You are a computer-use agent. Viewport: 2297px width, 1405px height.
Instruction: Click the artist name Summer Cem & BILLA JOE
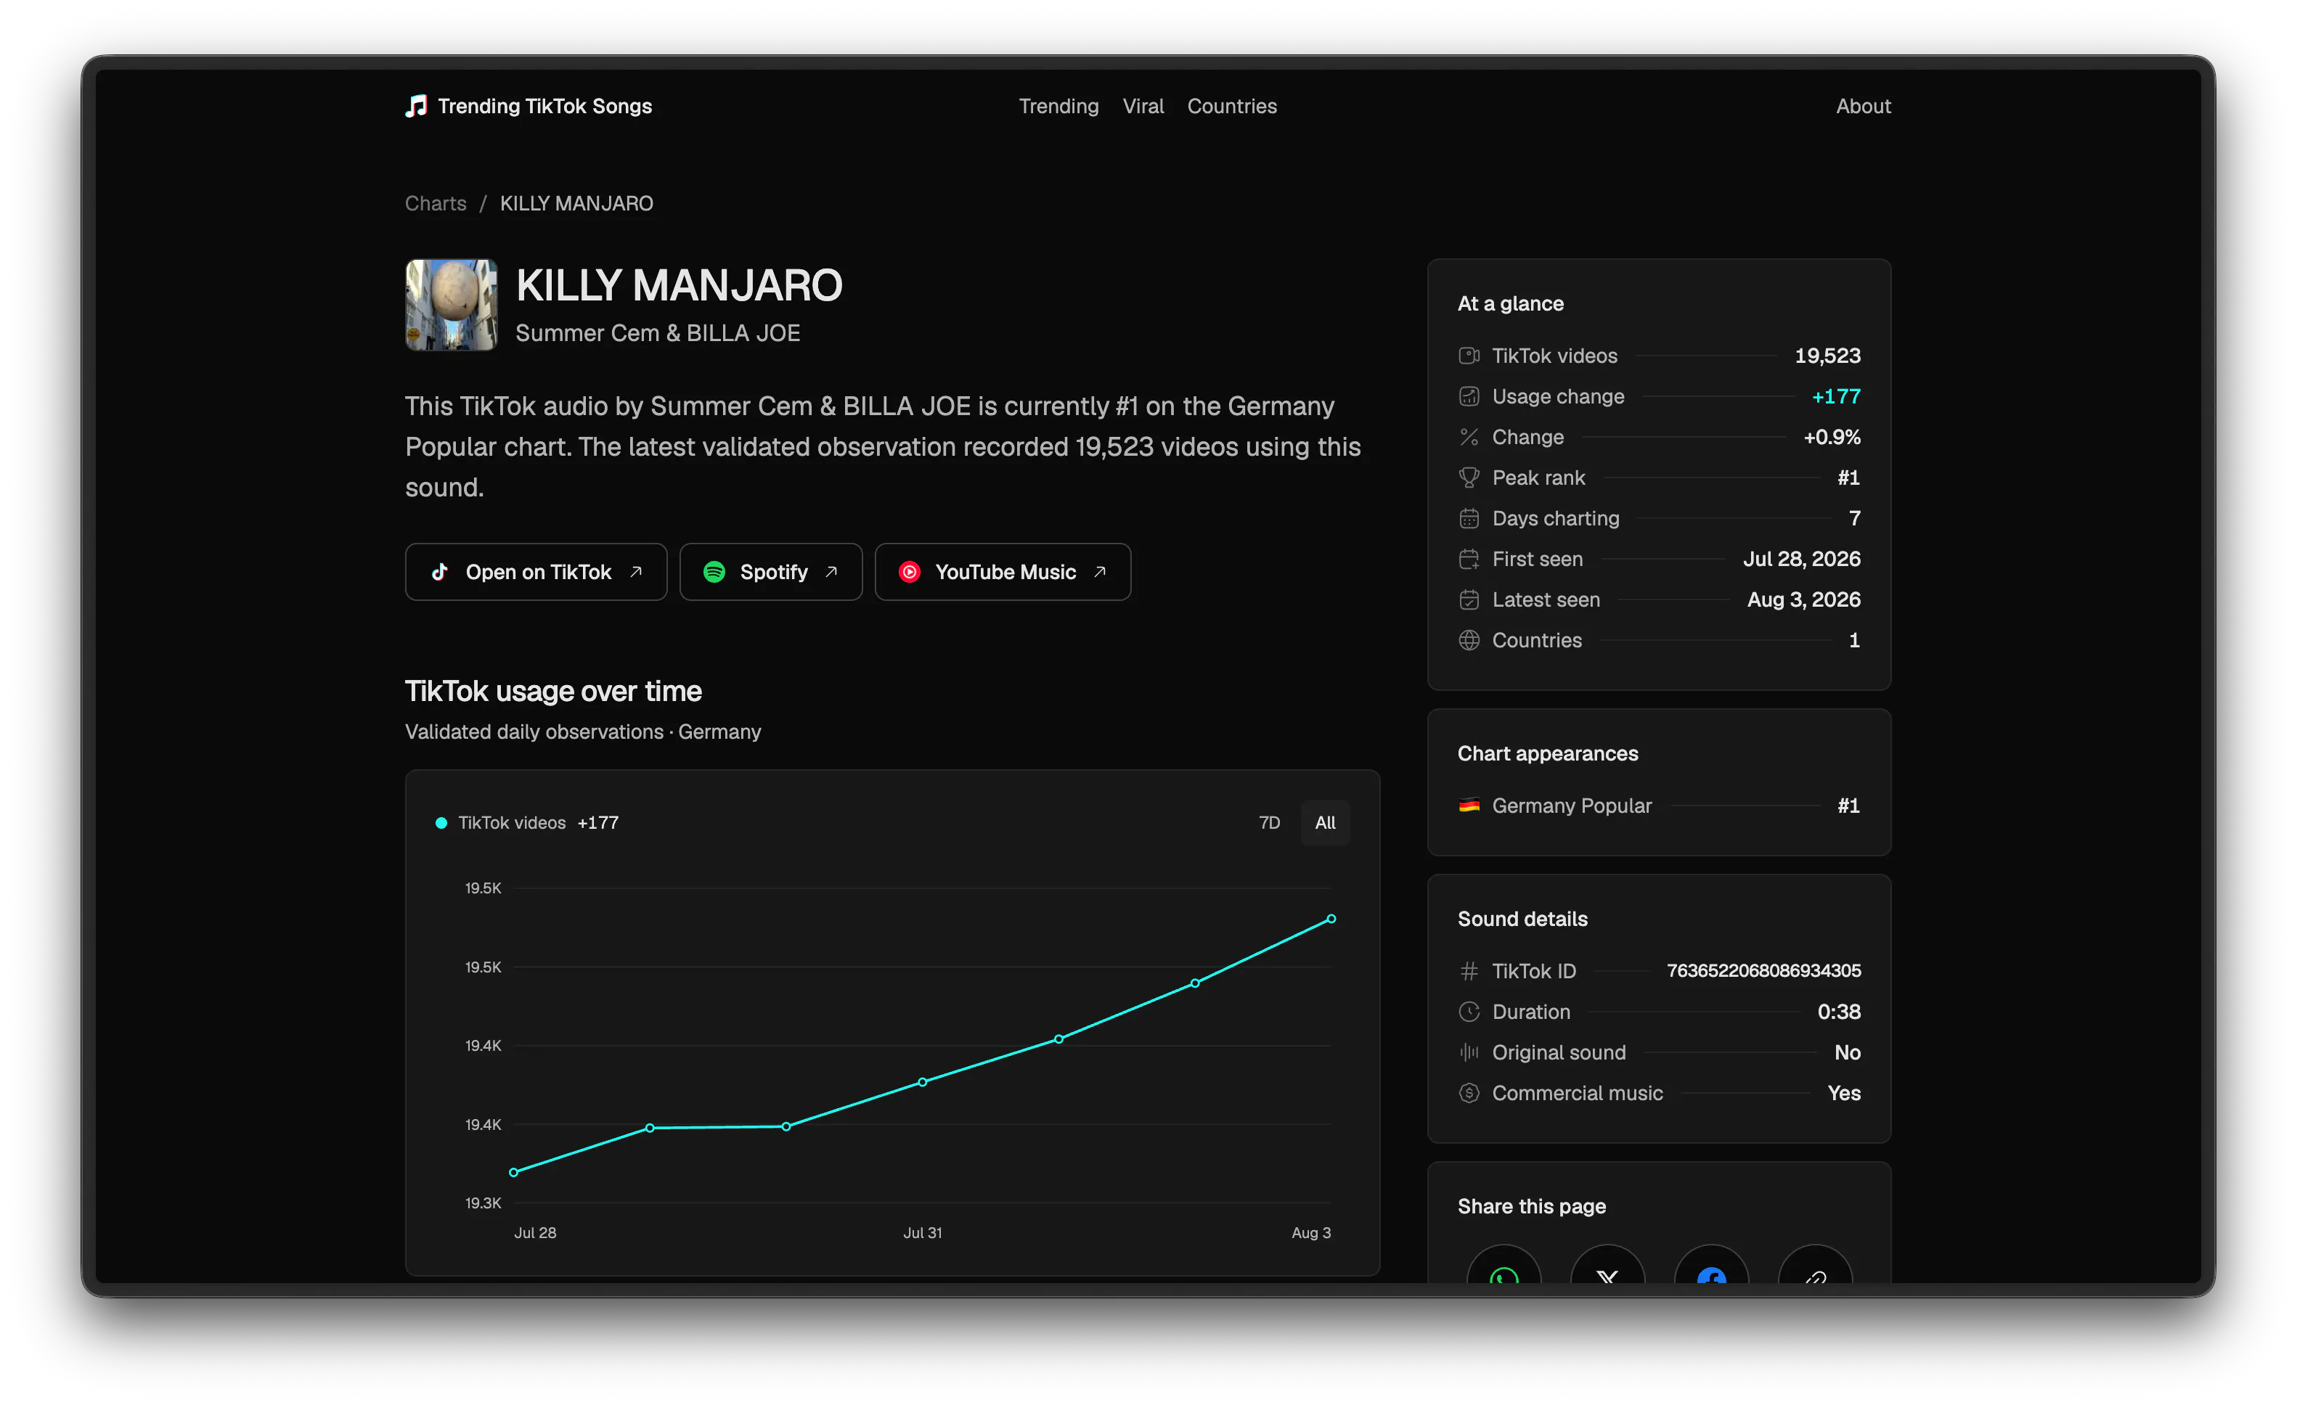pyautogui.click(x=657, y=334)
